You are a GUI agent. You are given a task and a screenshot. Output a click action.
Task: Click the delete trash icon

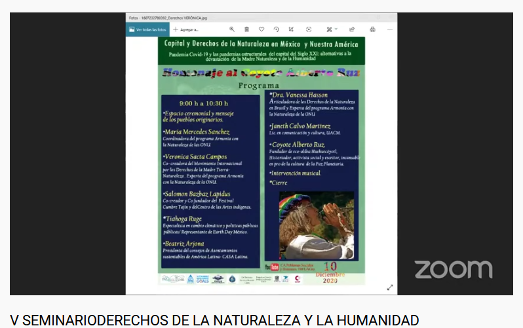(x=246, y=29)
